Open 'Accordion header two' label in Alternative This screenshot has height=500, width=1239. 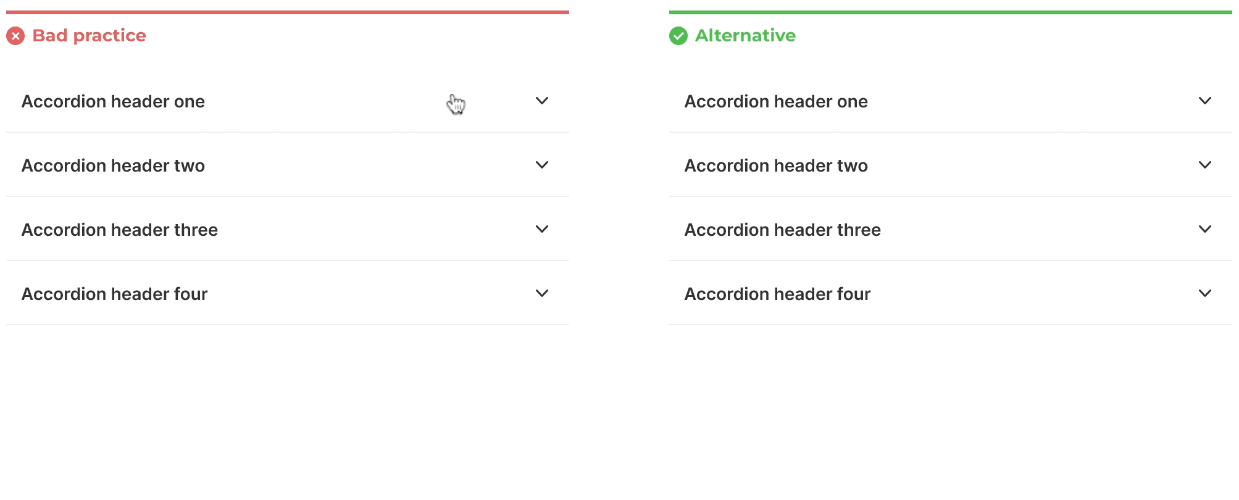(x=776, y=165)
